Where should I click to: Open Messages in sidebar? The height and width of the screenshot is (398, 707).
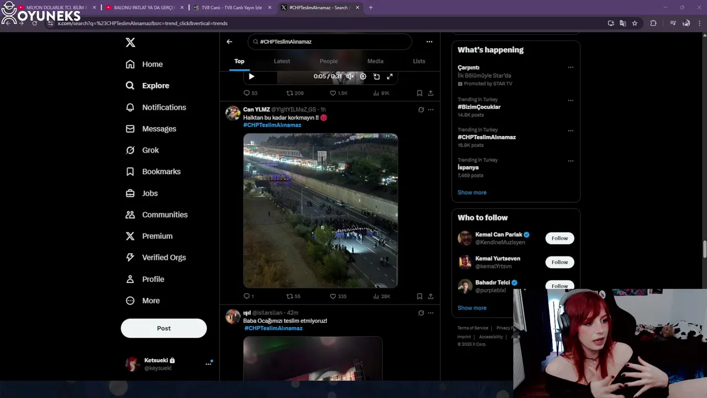tap(151, 129)
